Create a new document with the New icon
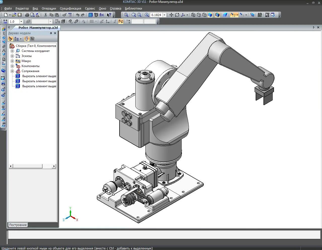This screenshot has width=322, height=250. point(6,15)
